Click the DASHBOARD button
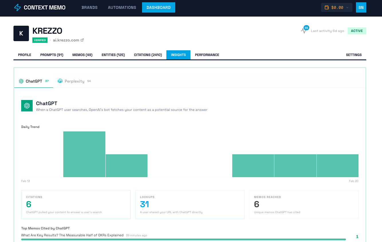The height and width of the screenshot is (242, 382). (158, 7)
